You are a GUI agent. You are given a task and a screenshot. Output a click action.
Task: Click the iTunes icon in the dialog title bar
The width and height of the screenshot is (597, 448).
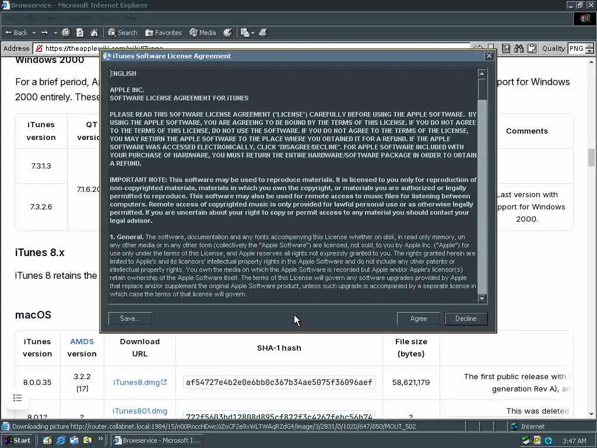click(107, 56)
